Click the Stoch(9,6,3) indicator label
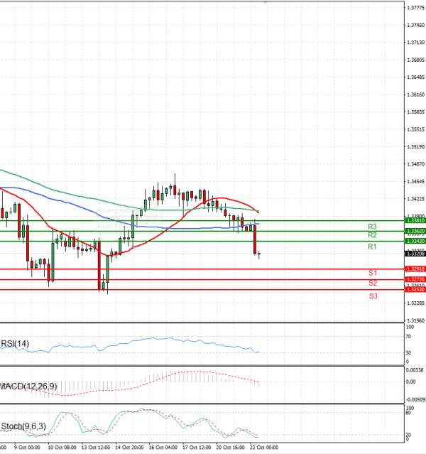Image resolution: width=426 pixels, height=454 pixels. pos(24,426)
